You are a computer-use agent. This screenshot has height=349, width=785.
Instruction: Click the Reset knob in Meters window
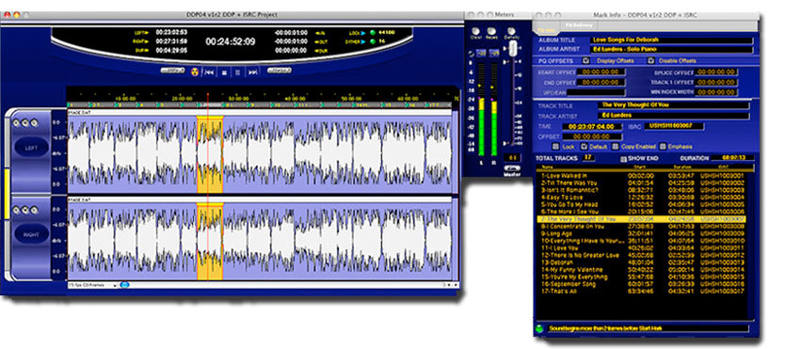click(x=492, y=31)
